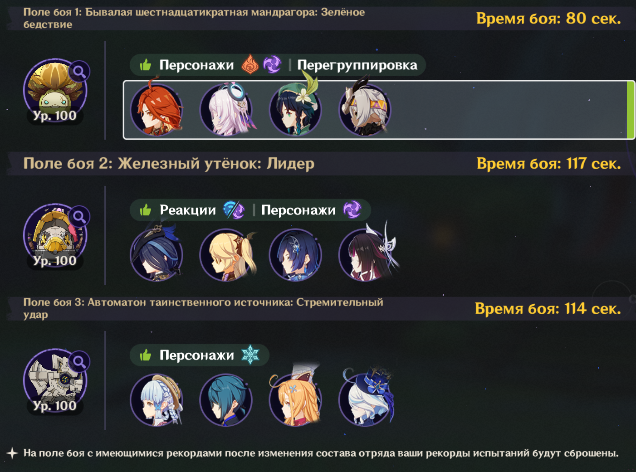Open the Перегруппировка regroup option

click(x=357, y=65)
